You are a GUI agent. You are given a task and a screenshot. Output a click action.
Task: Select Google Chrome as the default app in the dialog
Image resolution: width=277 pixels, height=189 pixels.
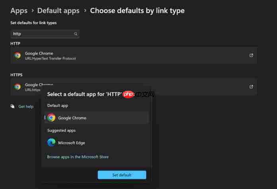pyautogui.click(x=96, y=118)
